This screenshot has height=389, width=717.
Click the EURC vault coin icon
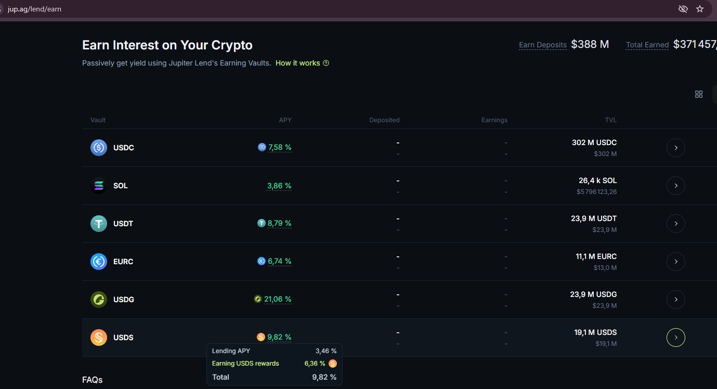coord(99,262)
